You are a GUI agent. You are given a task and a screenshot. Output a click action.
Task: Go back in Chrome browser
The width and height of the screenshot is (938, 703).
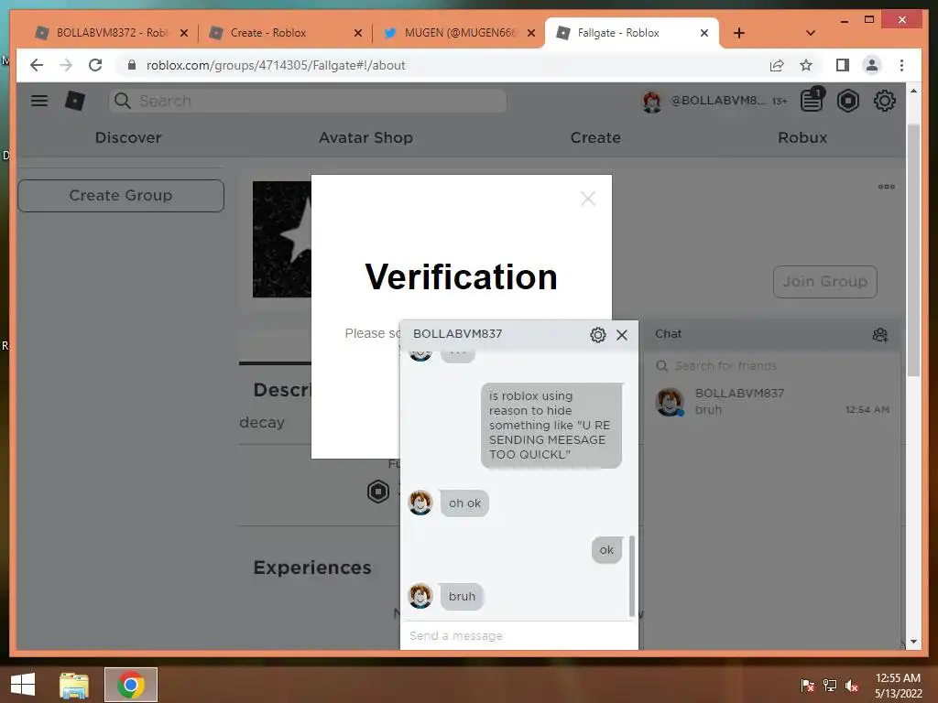[37, 65]
